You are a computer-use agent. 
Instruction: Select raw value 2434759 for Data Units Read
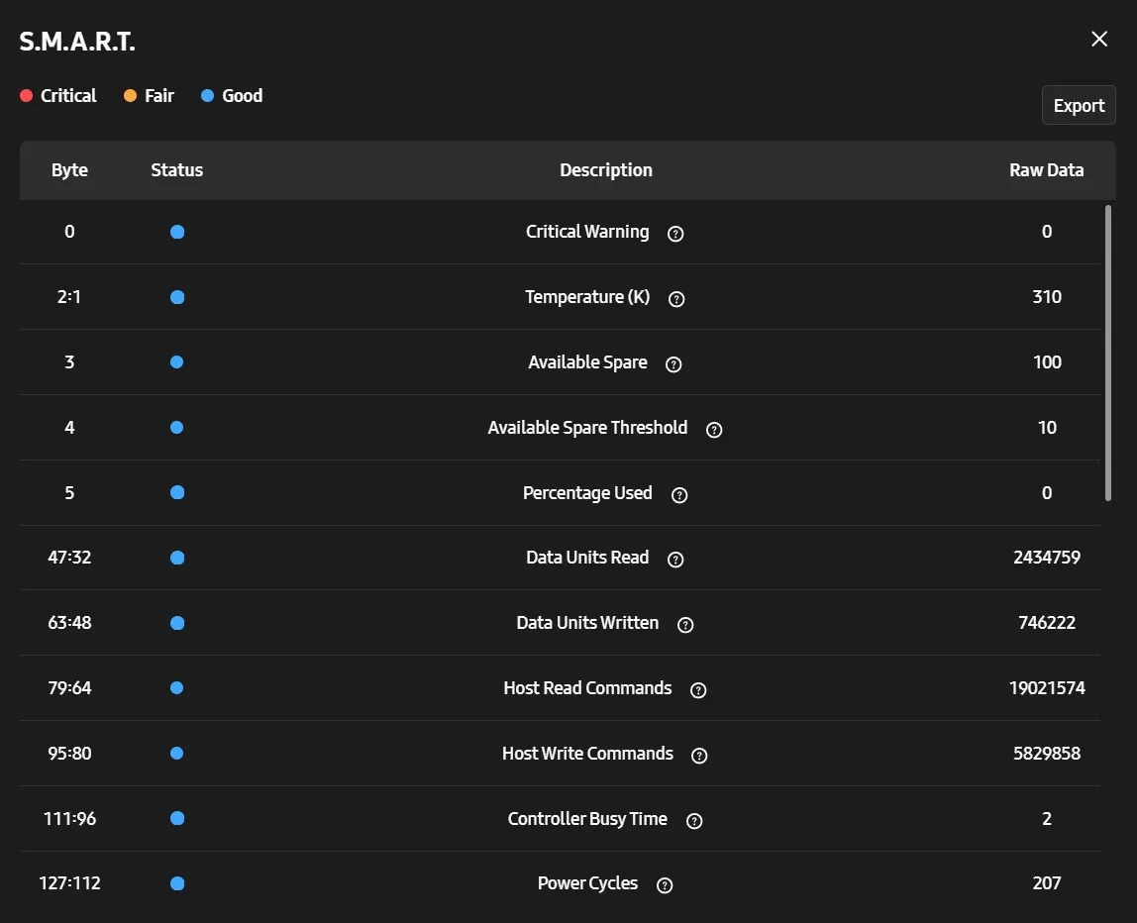(1046, 557)
